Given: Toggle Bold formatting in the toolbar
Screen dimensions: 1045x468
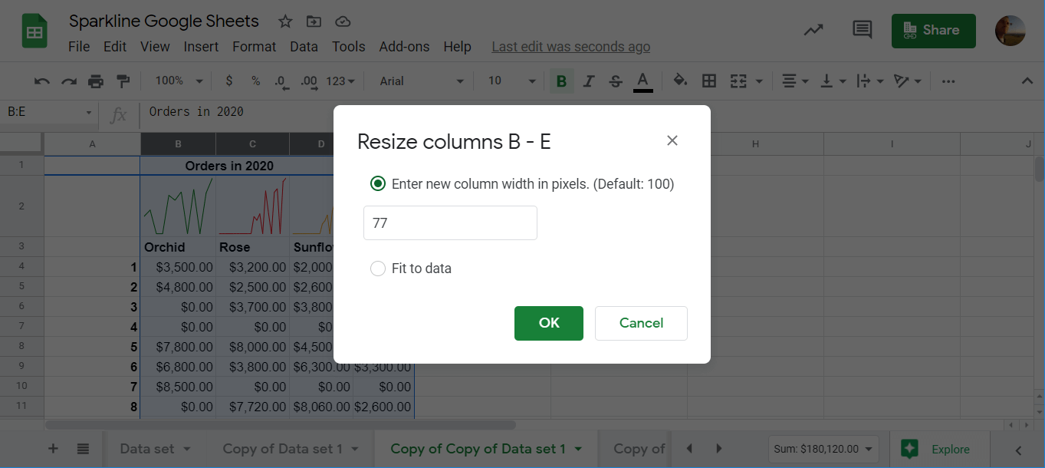Looking at the screenshot, I should click(x=562, y=81).
